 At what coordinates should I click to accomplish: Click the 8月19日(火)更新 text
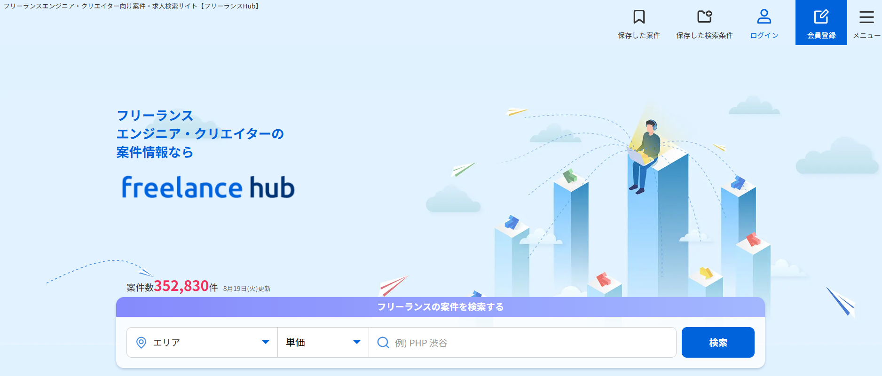pos(247,289)
